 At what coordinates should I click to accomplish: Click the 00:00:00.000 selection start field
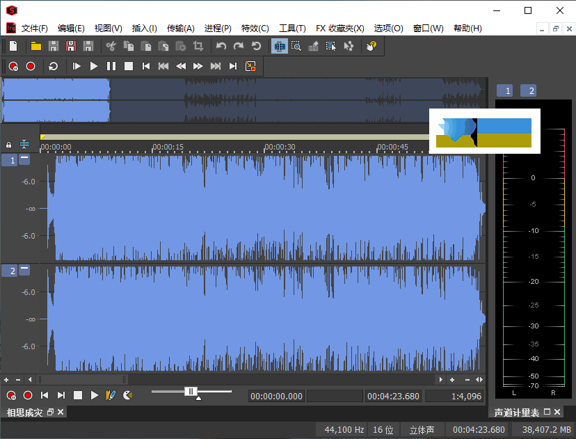[x=276, y=396]
